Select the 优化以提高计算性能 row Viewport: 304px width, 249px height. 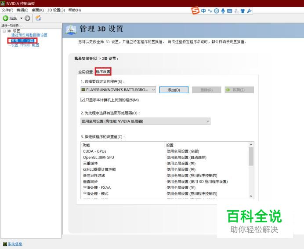164,169
